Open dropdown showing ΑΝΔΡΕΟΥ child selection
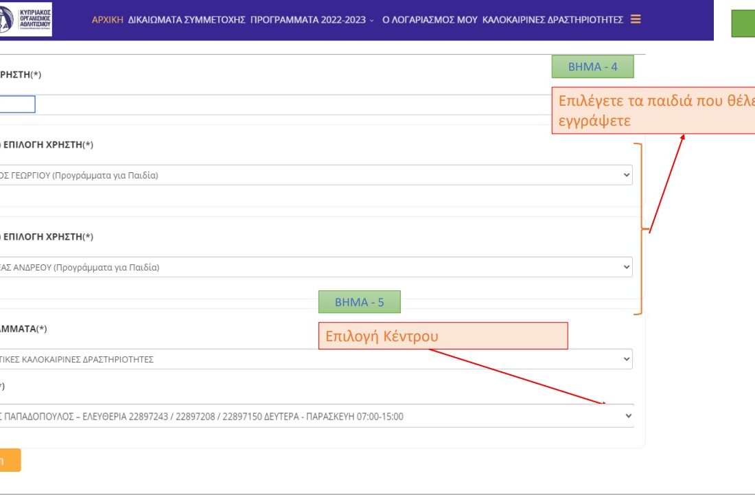 tap(316, 267)
